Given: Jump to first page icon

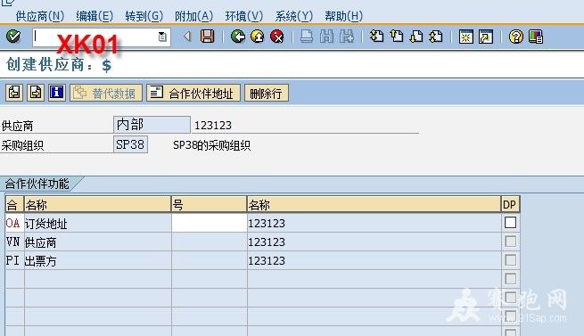Looking at the screenshot, I should click(x=376, y=37).
